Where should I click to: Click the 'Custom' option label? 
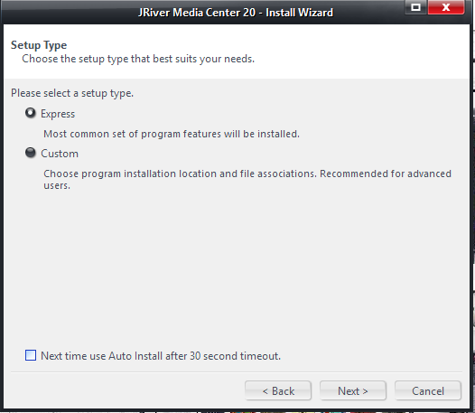coord(60,154)
